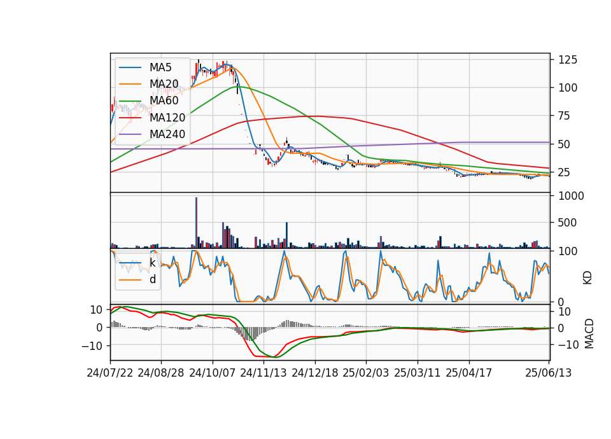Click the 25/02/03 date label
This screenshot has height=439, width=611.
[x=366, y=373]
